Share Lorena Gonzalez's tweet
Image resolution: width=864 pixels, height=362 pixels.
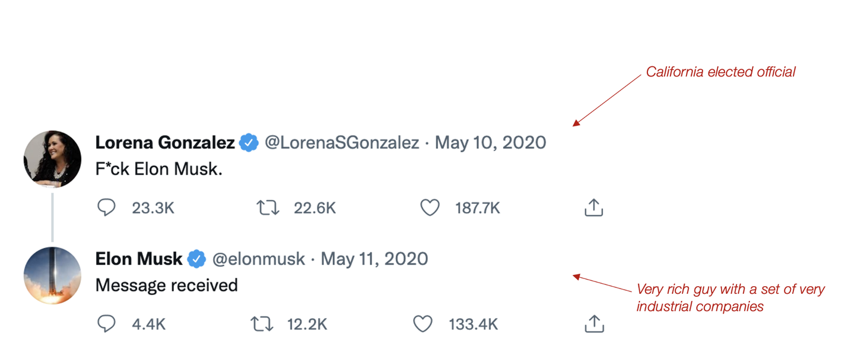click(x=594, y=207)
